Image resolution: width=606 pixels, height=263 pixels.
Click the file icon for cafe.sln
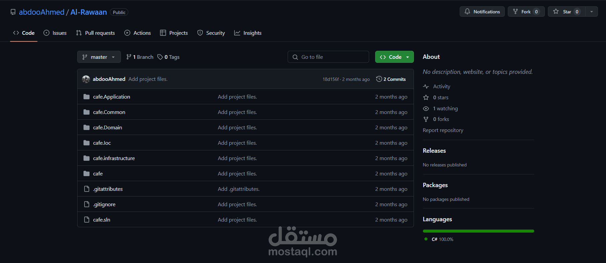(x=87, y=220)
